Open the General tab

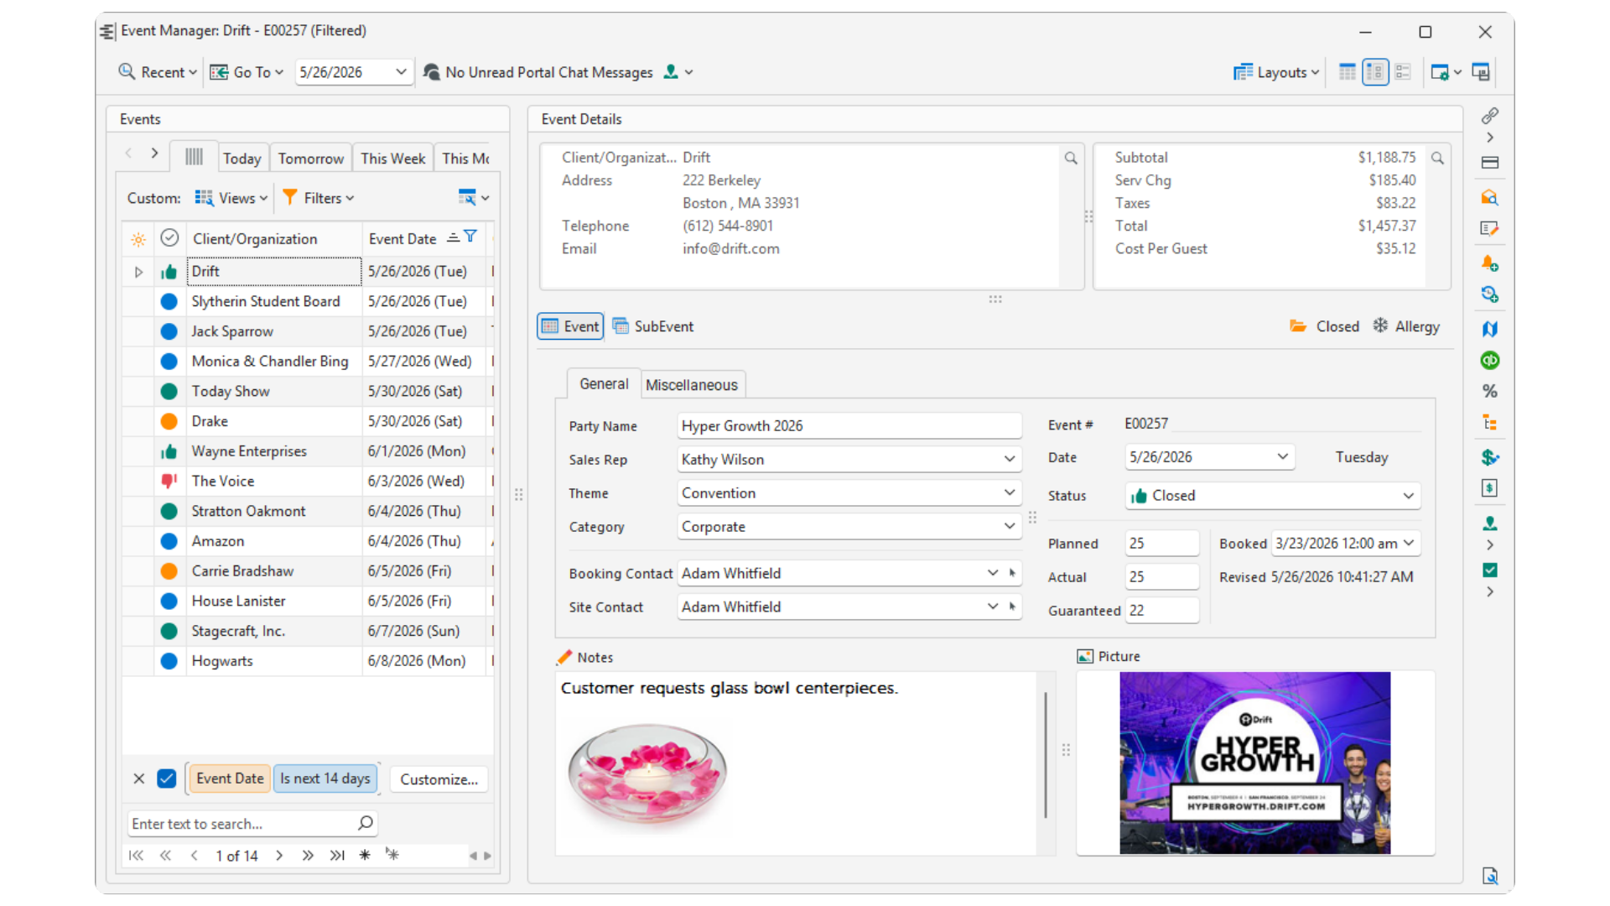[x=604, y=383]
